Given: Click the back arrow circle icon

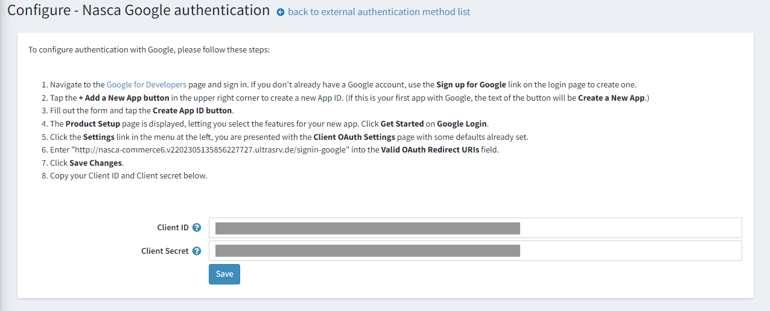Looking at the screenshot, I should pyautogui.click(x=281, y=12).
